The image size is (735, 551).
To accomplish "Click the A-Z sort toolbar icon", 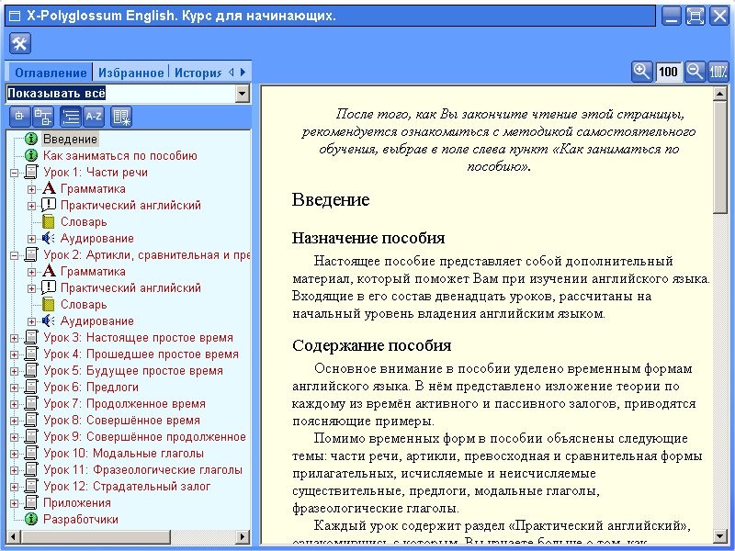I will click(x=94, y=117).
